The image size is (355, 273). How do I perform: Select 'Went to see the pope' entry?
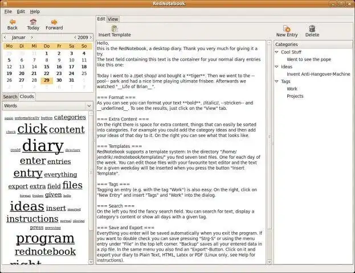[x=309, y=60]
